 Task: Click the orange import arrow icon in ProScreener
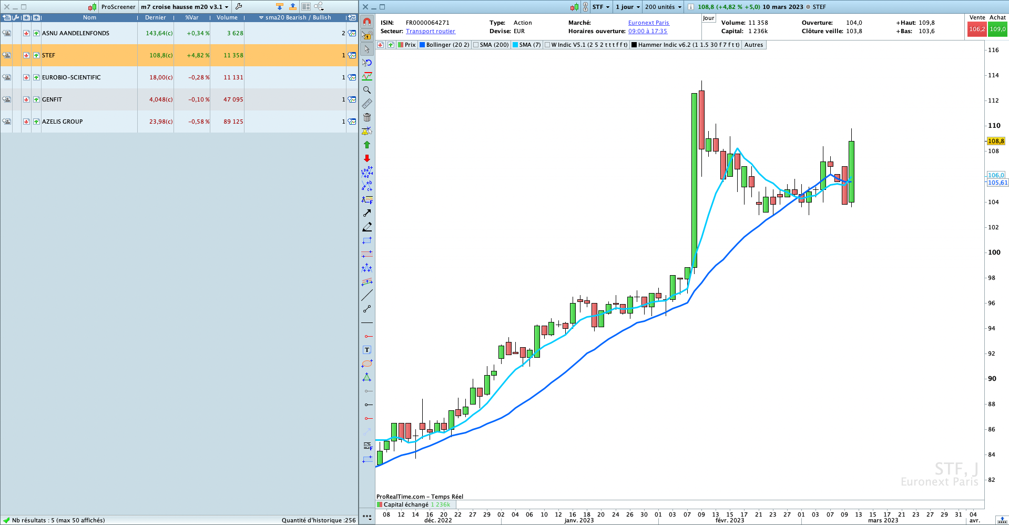pos(280,7)
